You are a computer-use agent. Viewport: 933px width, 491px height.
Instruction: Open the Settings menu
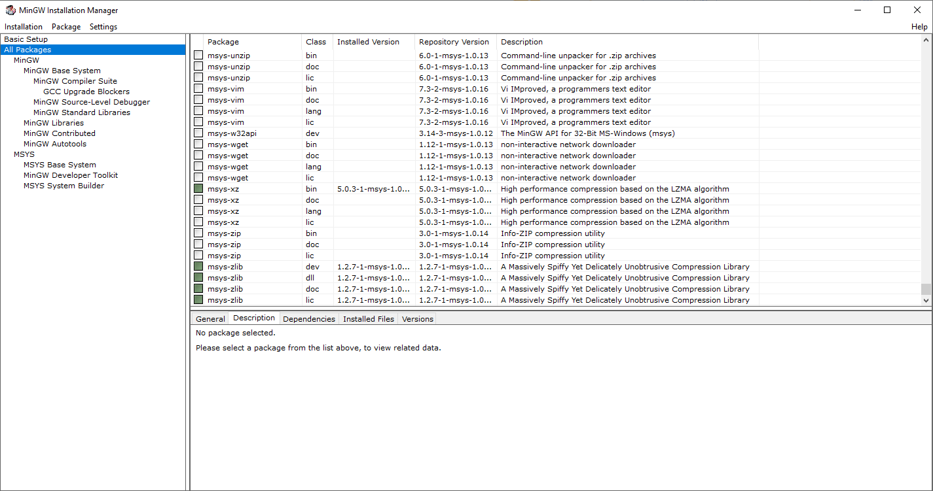click(x=103, y=27)
